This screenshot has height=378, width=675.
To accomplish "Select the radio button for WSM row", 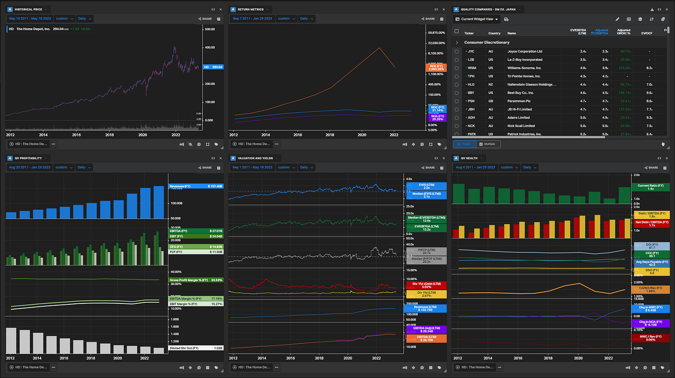I will [457, 68].
